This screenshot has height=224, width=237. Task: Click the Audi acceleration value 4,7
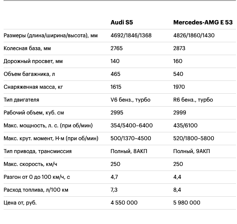114,177
